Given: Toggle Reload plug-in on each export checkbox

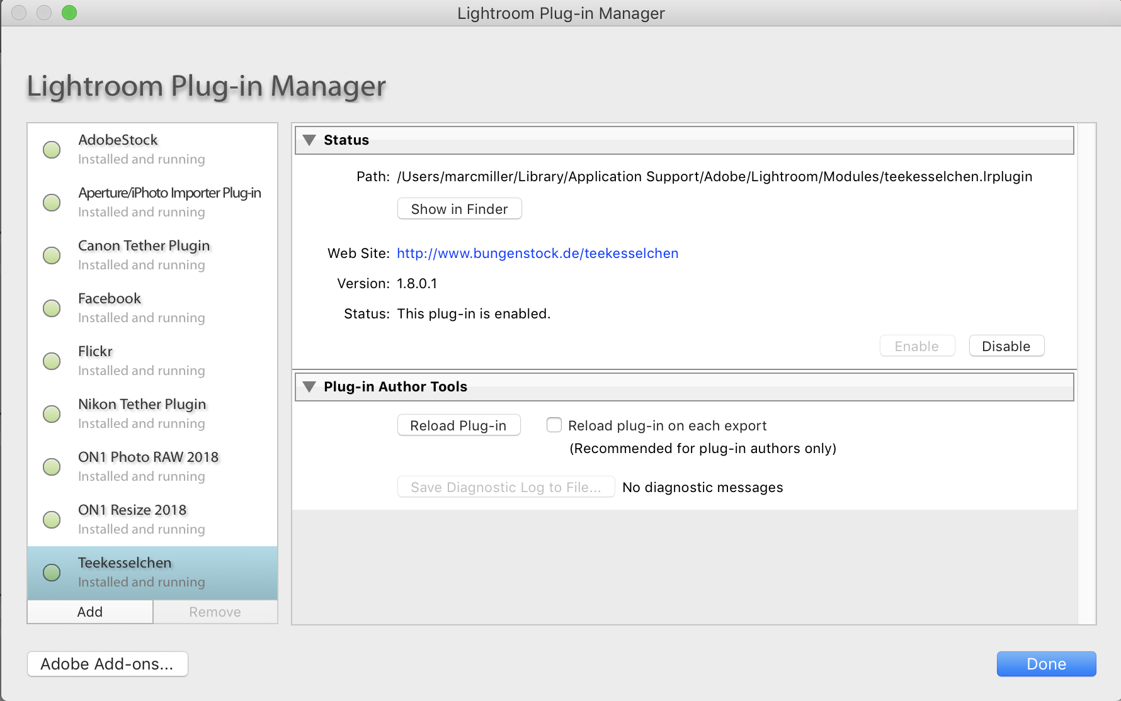Looking at the screenshot, I should [554, 425].
